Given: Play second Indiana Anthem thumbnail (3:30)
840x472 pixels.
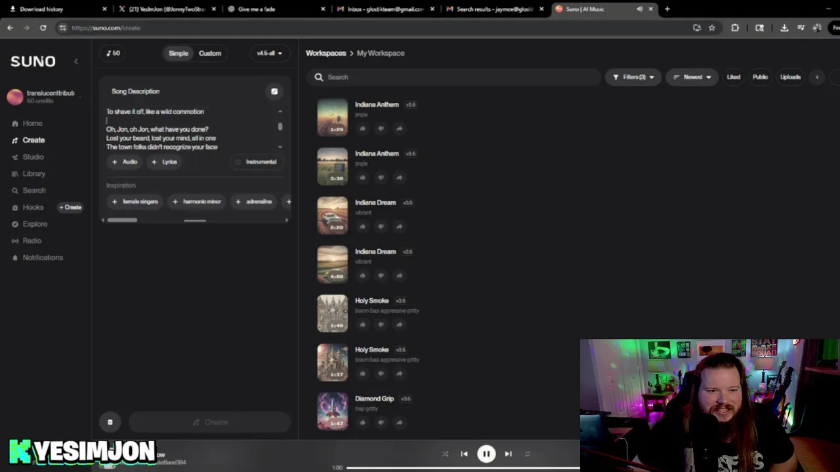Looking at the screenshot, I should [x=333, y=166].
